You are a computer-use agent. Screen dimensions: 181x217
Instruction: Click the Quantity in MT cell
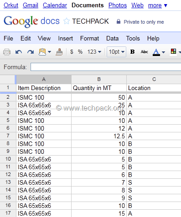99,88
